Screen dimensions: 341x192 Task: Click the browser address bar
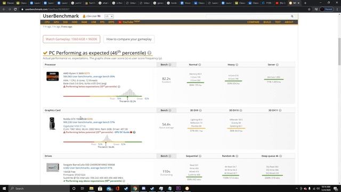coord(163,10)
